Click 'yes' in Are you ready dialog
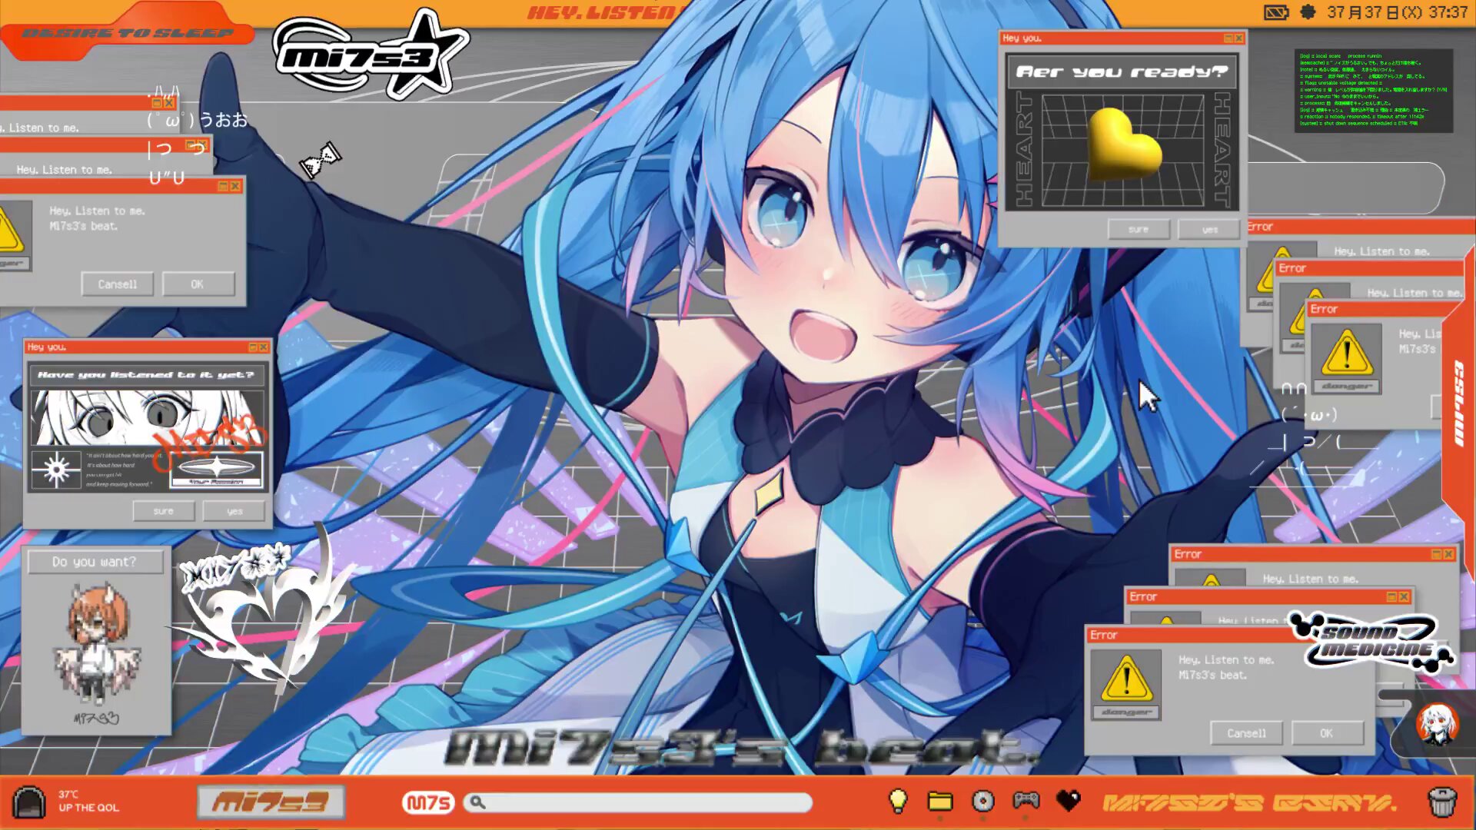Image resolution: width=1476 pixels, height=830 pixels. [x=1209, y=230]
